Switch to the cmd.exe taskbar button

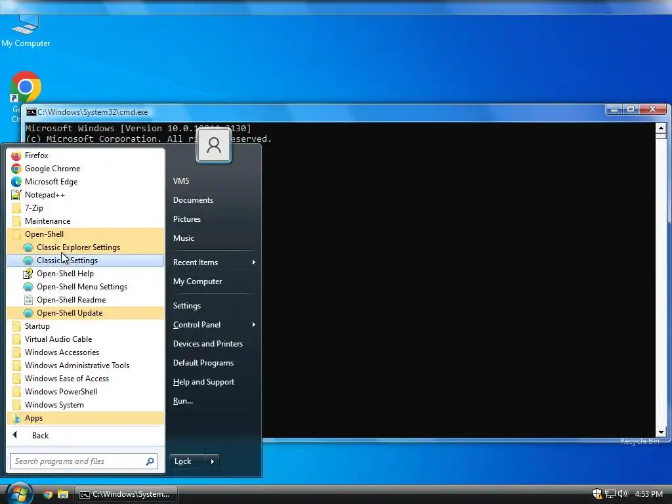(x=126, y=494)
